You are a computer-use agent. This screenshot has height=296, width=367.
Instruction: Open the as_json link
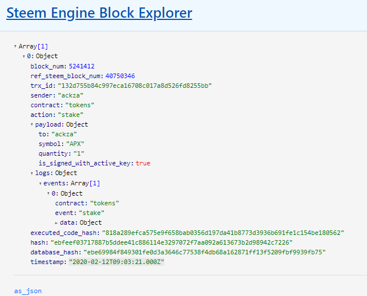(28, 291)
